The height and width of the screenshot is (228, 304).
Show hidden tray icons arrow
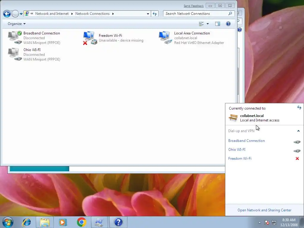(259, 222)
